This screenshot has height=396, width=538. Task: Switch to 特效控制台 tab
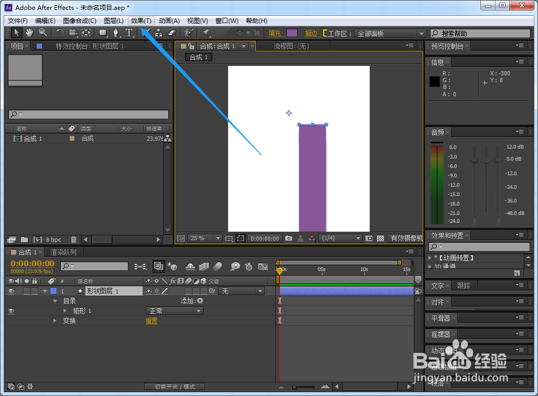[x=90, y=46]
